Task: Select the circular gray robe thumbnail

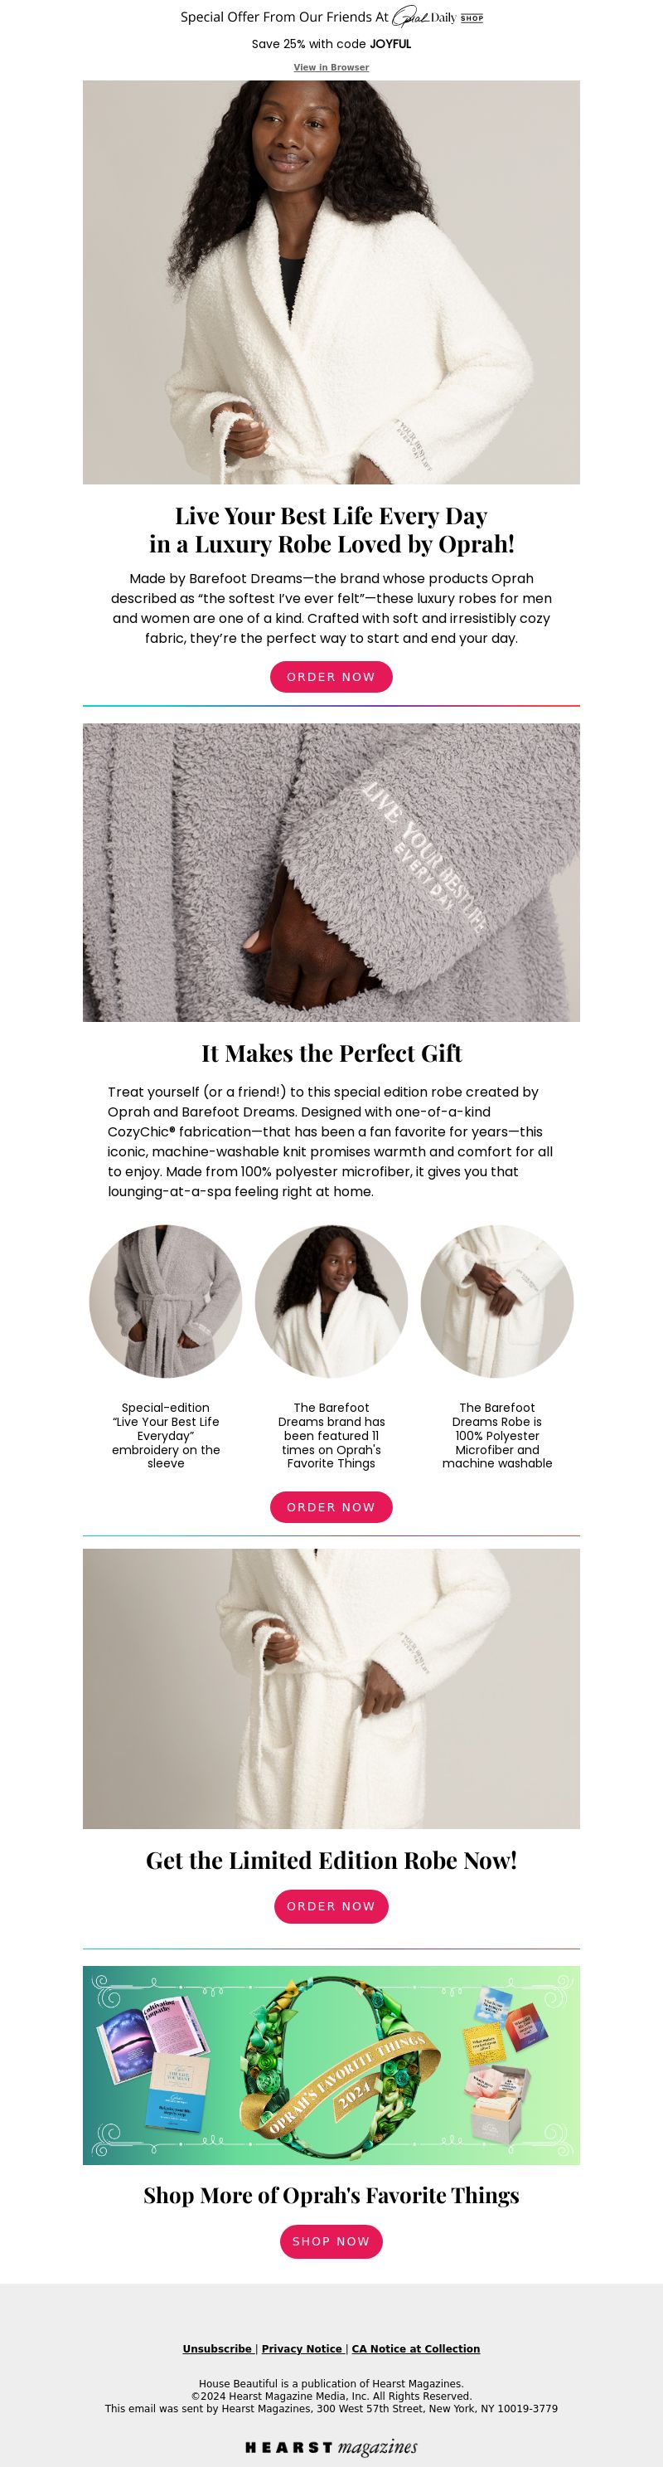Action: 166,1302
